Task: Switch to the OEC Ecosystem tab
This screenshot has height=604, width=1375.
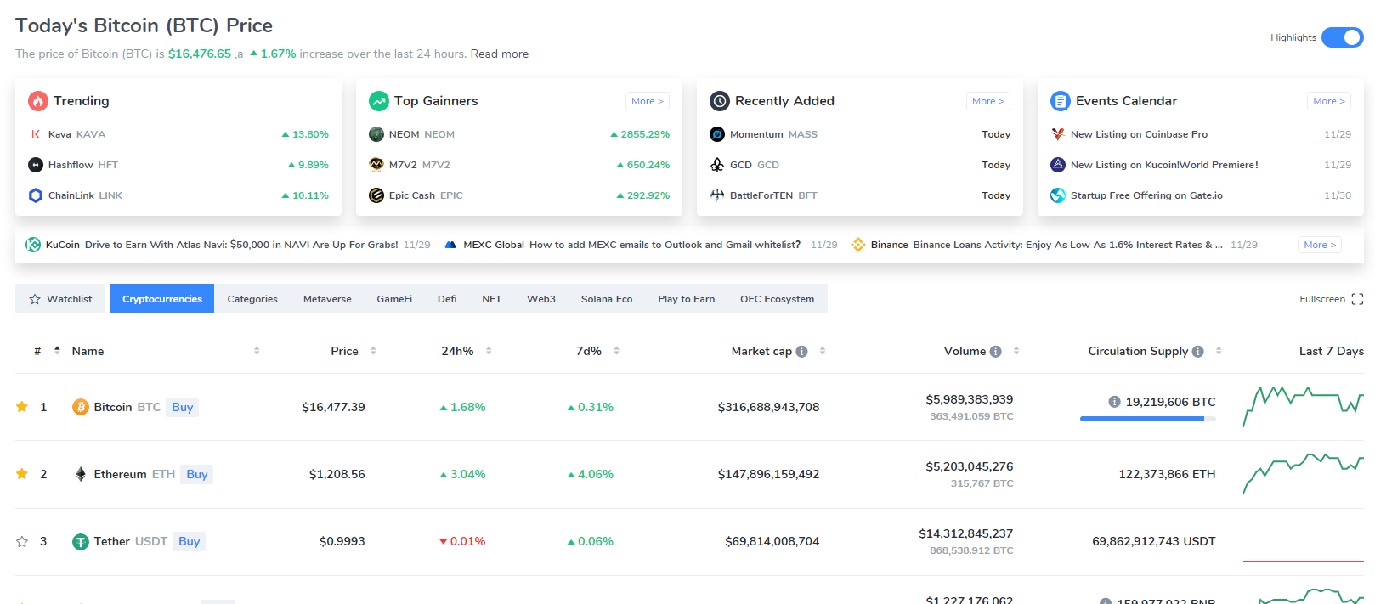Action: click(x=777, y=299)
